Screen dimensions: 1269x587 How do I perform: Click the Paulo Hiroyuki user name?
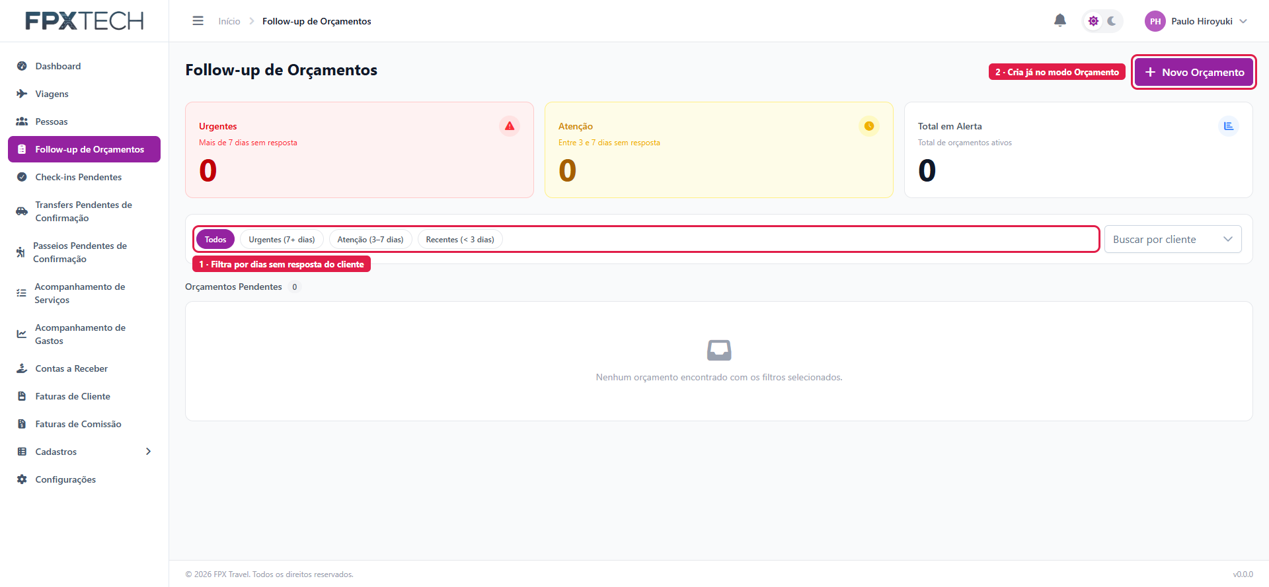tap(1202, 21)
